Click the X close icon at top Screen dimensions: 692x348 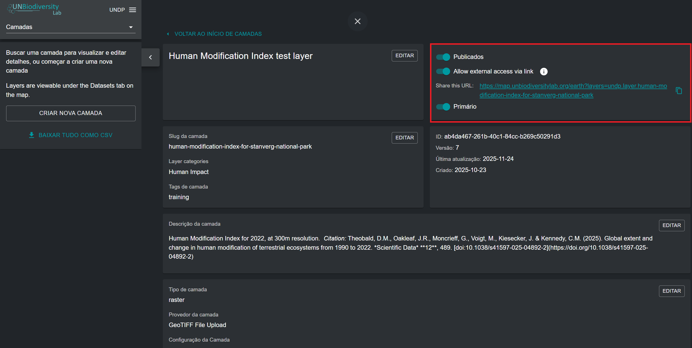(x=357, y=21)
